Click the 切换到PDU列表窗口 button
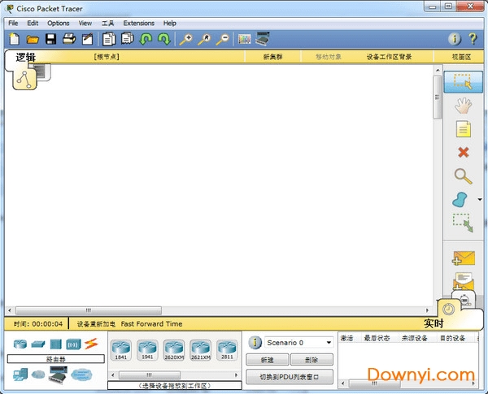This screenshot has height=394, width=488. click(290, 377)
